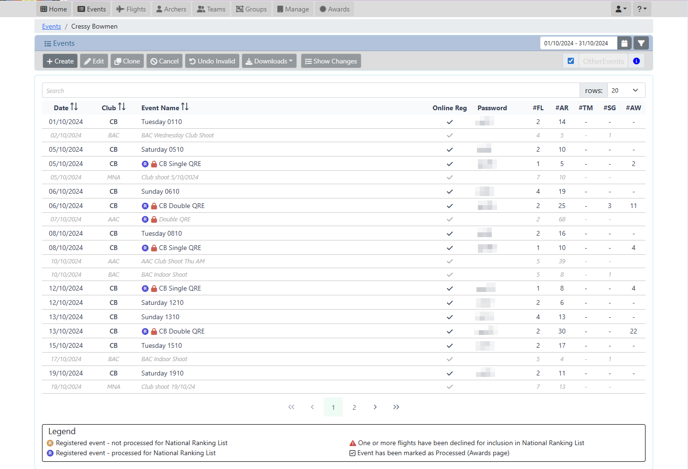Open the rows per page dropdown
This screenshot has width=688, height=469.
pyautogui.click(x=626, y=91)
